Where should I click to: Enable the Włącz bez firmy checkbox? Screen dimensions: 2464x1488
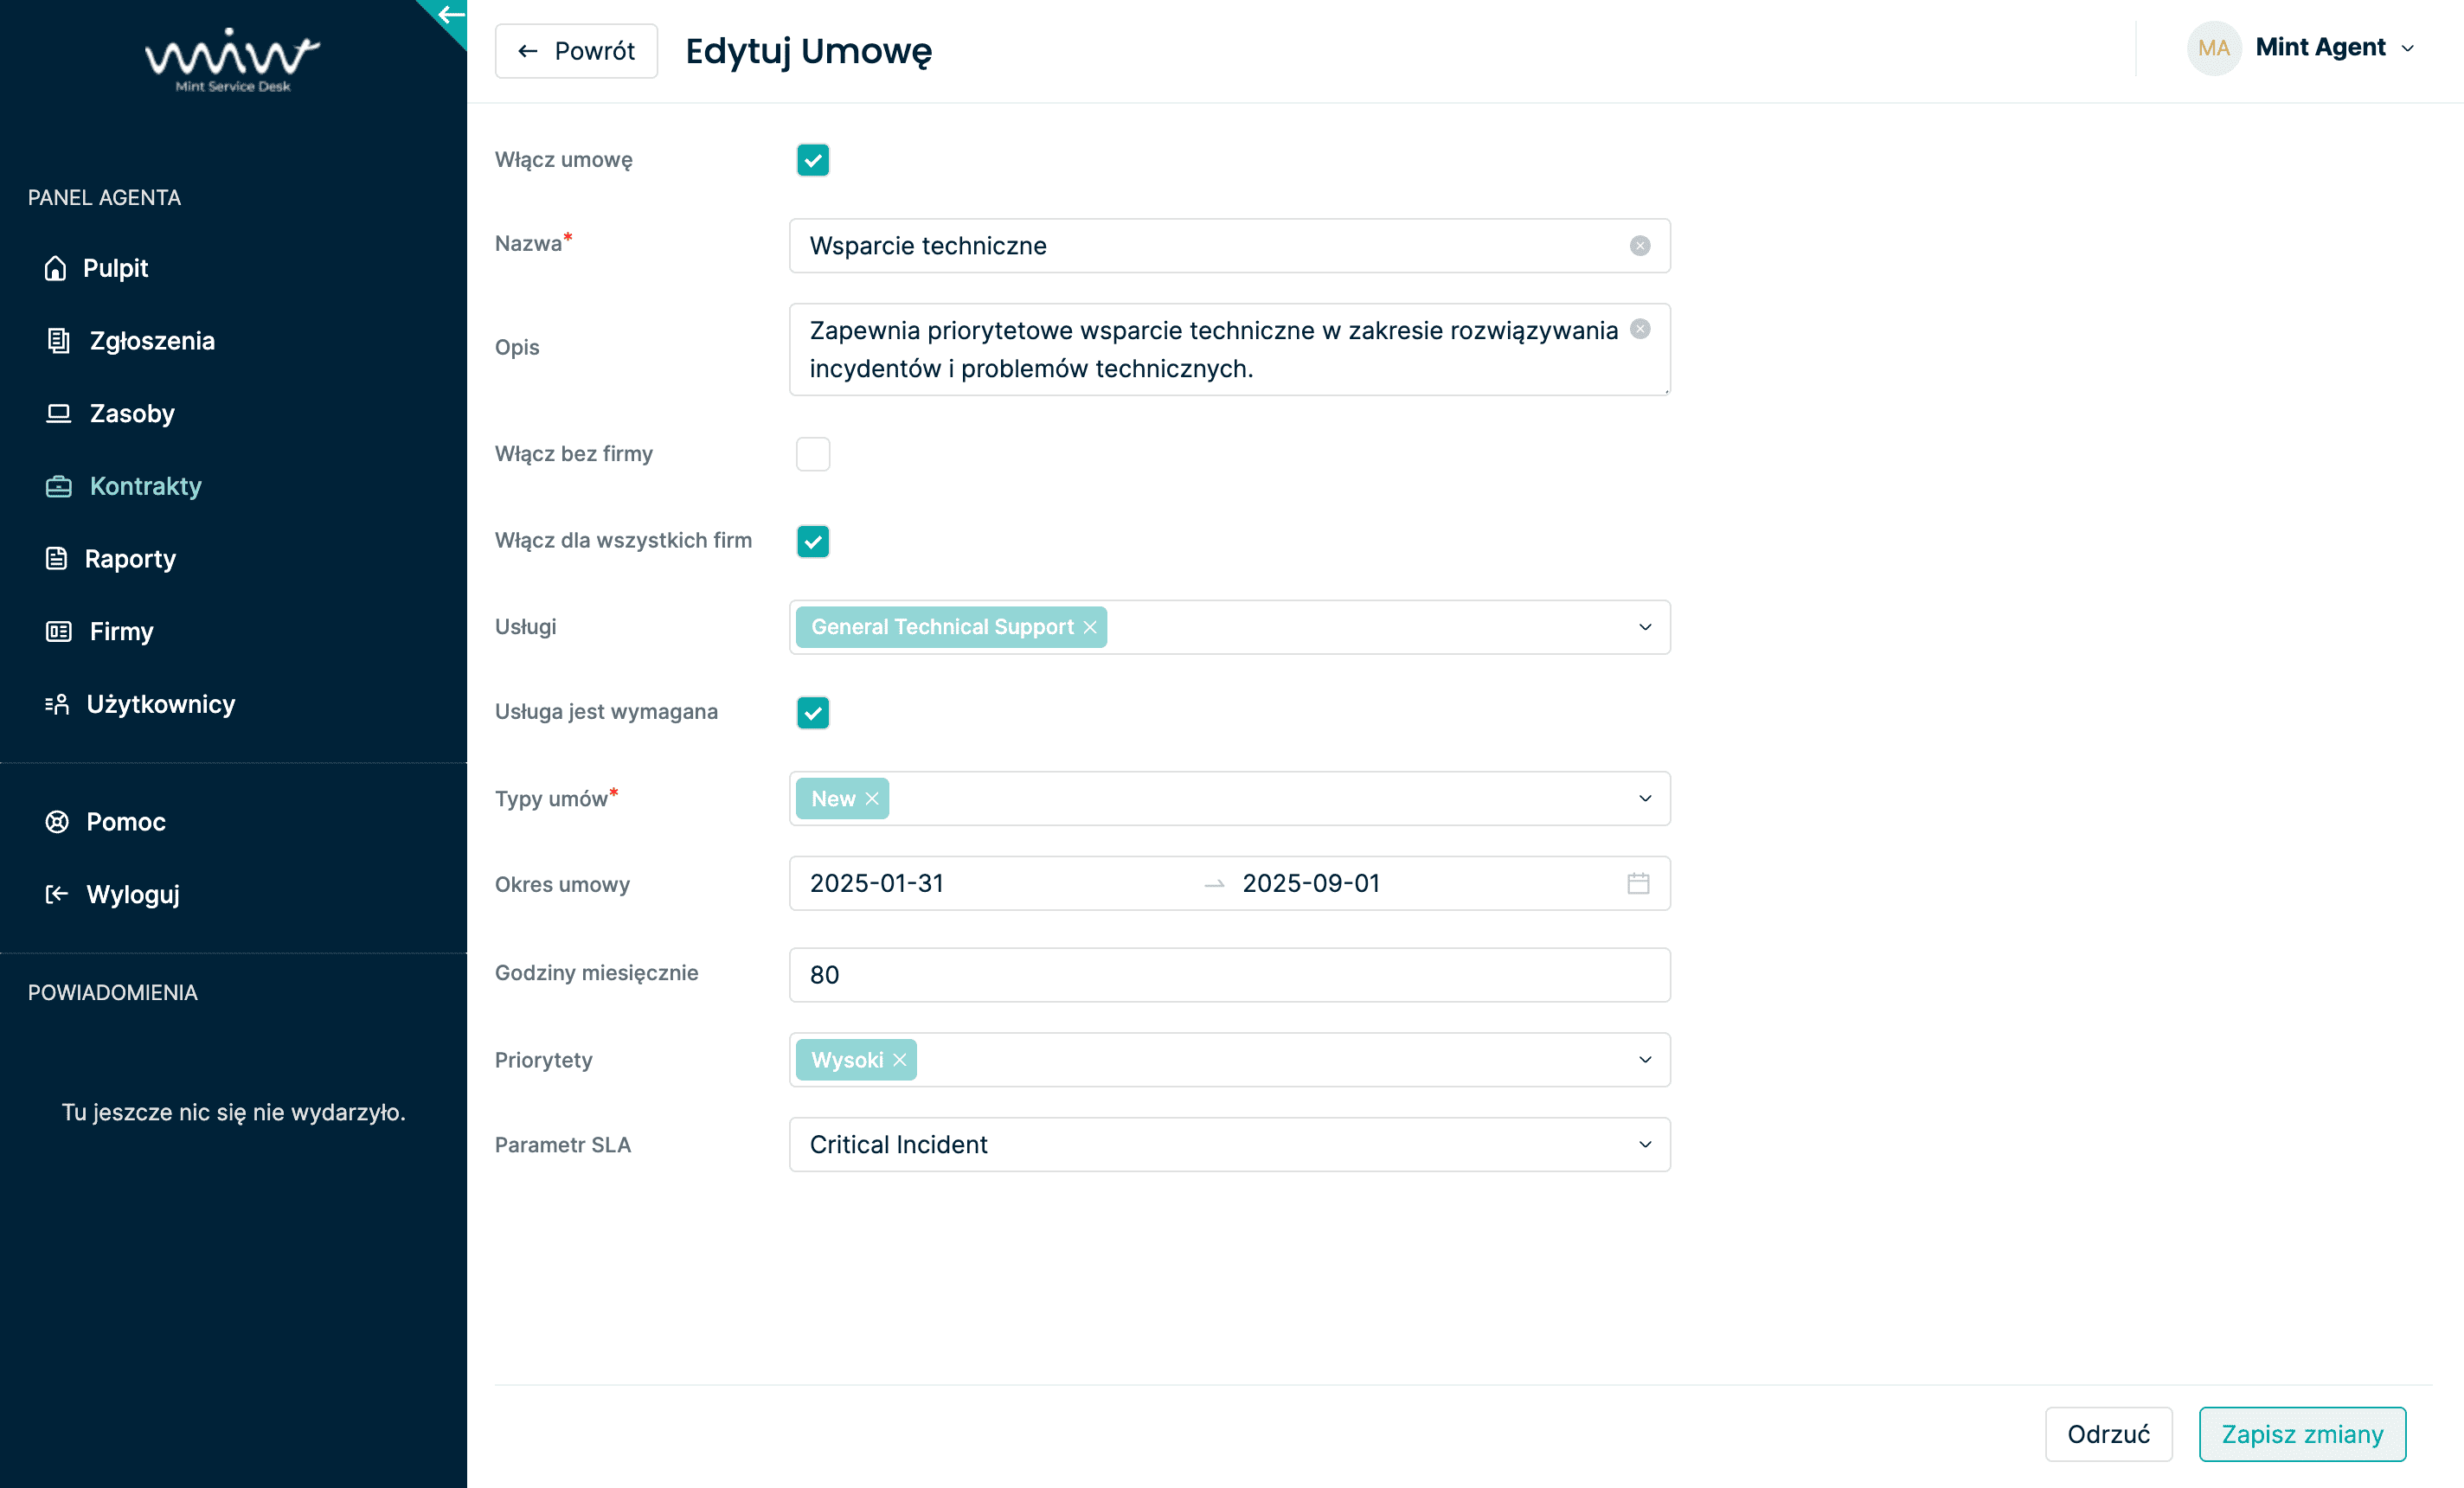click(x=812, y=454)
